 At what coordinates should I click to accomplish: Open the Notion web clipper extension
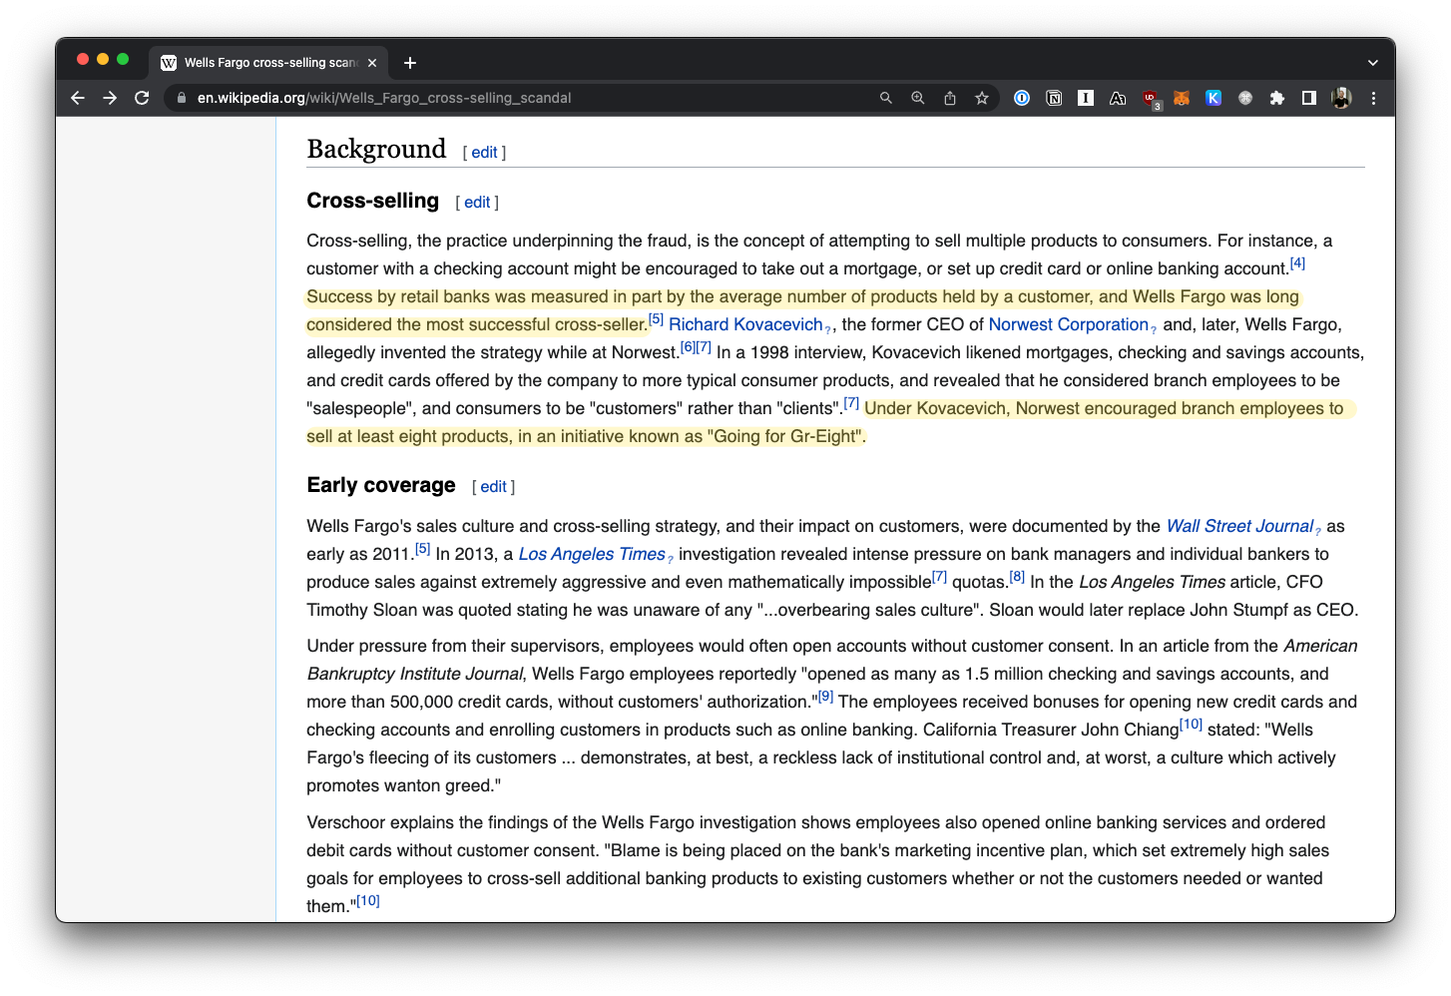click(1054, 98)
